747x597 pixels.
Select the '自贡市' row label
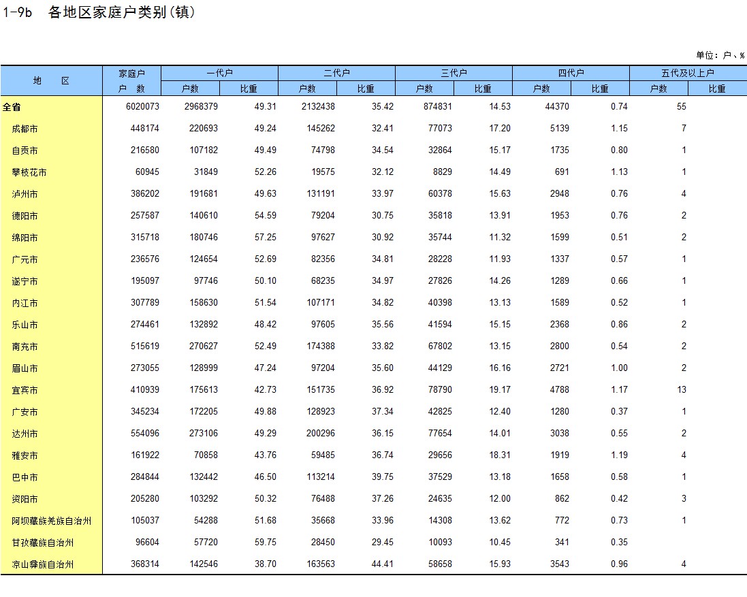pos(25,151)
